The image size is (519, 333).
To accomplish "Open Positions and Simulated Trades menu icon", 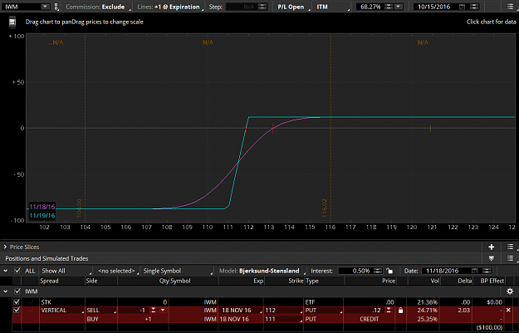I will 510,258.
